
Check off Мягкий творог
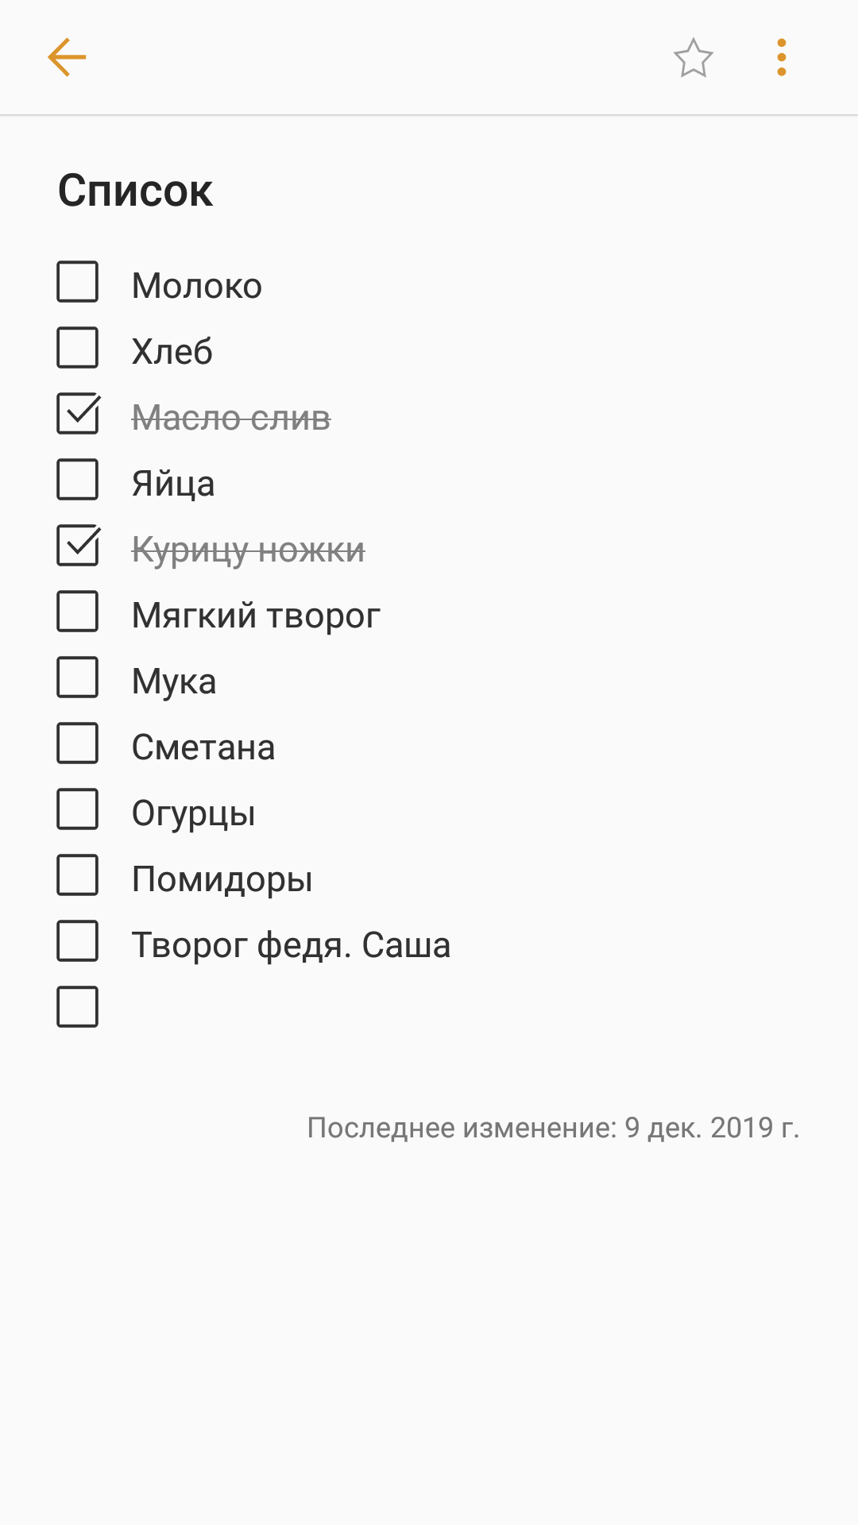(x=78, y=612)
